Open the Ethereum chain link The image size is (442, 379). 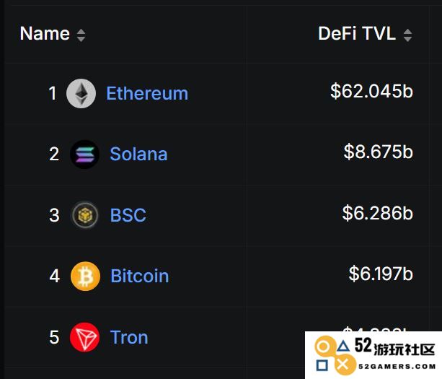point(147,93)
